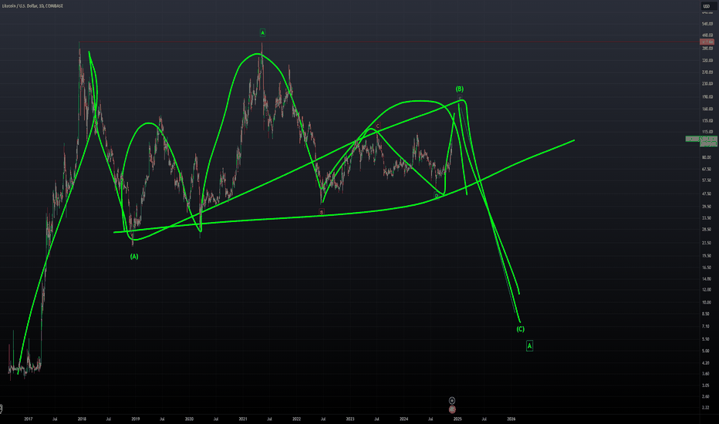Click the 2019 label on time axis

coord(136,419)
